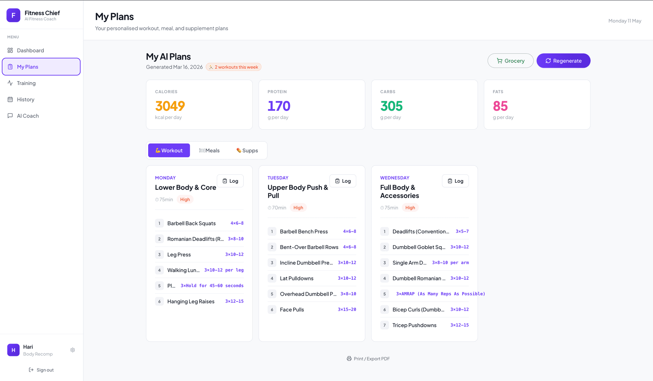Image resolution: width=653 pixels, height=381 pixels.
Task: Click the Fats 85 card
Action: click(537, 104)
